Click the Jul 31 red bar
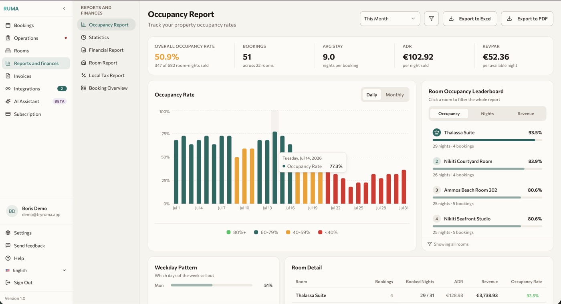 click(404, 187)
